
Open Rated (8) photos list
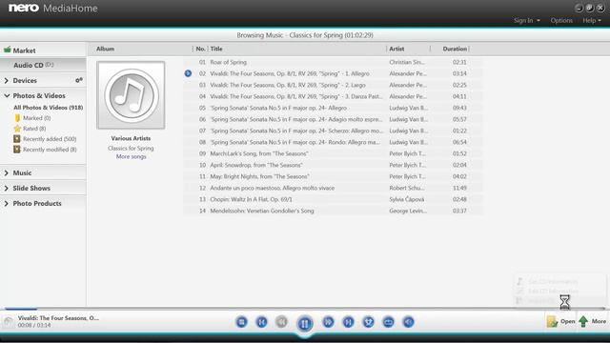(x=34, y=129)
